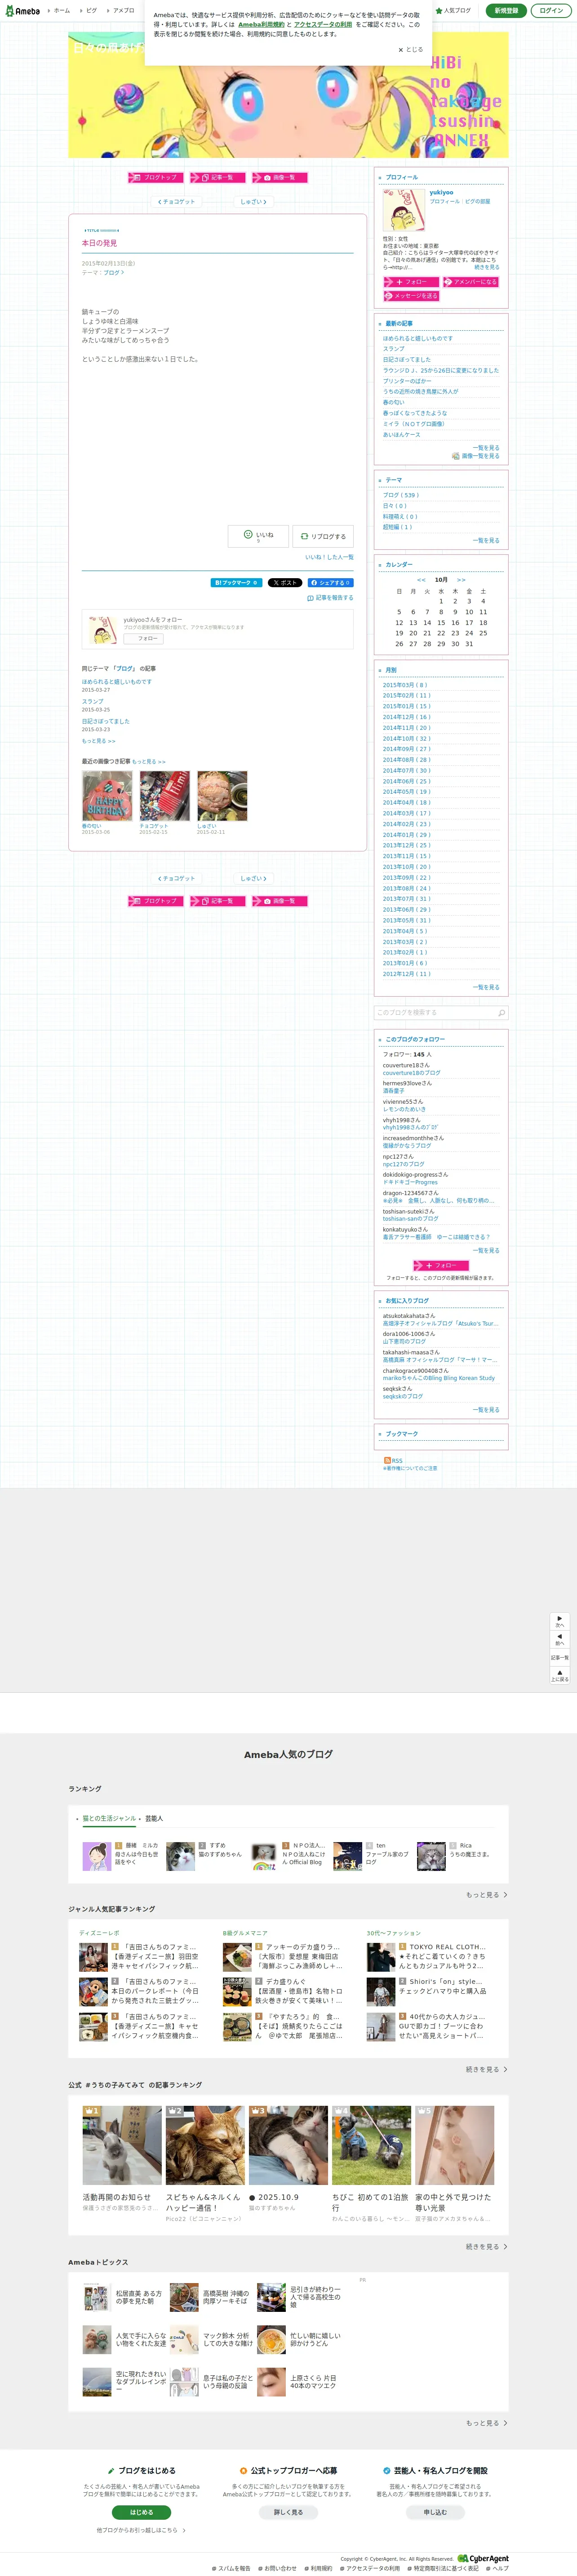Click the 記事を報告する link
Viewport: 577px width, 2576px height.
(x=330, y=598)
